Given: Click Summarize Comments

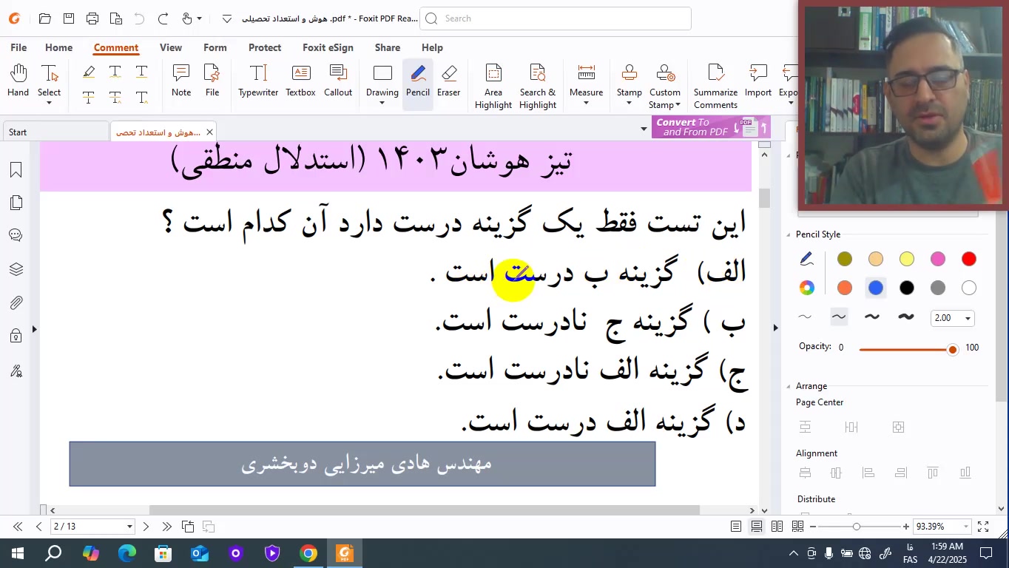Looking at the screenshot, I should tap(715, 87).
